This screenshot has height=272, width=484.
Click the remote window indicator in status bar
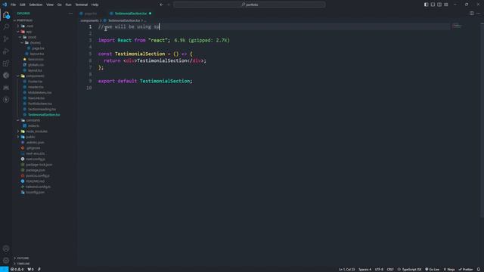click(x=4, y=269)
